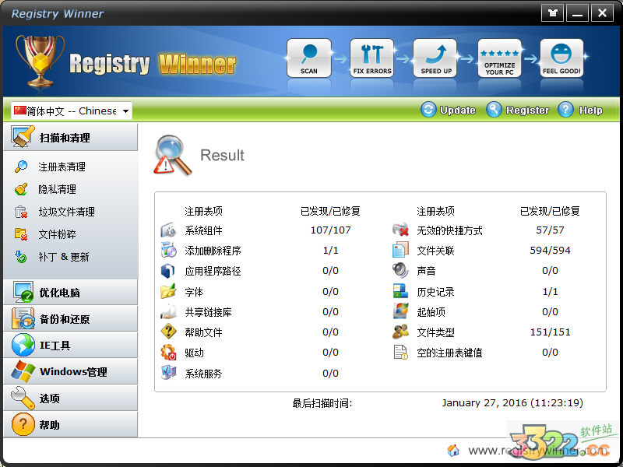Open the www.registrywinner.com link
This screenshot has height=467, width=623.
coord(540,451)
